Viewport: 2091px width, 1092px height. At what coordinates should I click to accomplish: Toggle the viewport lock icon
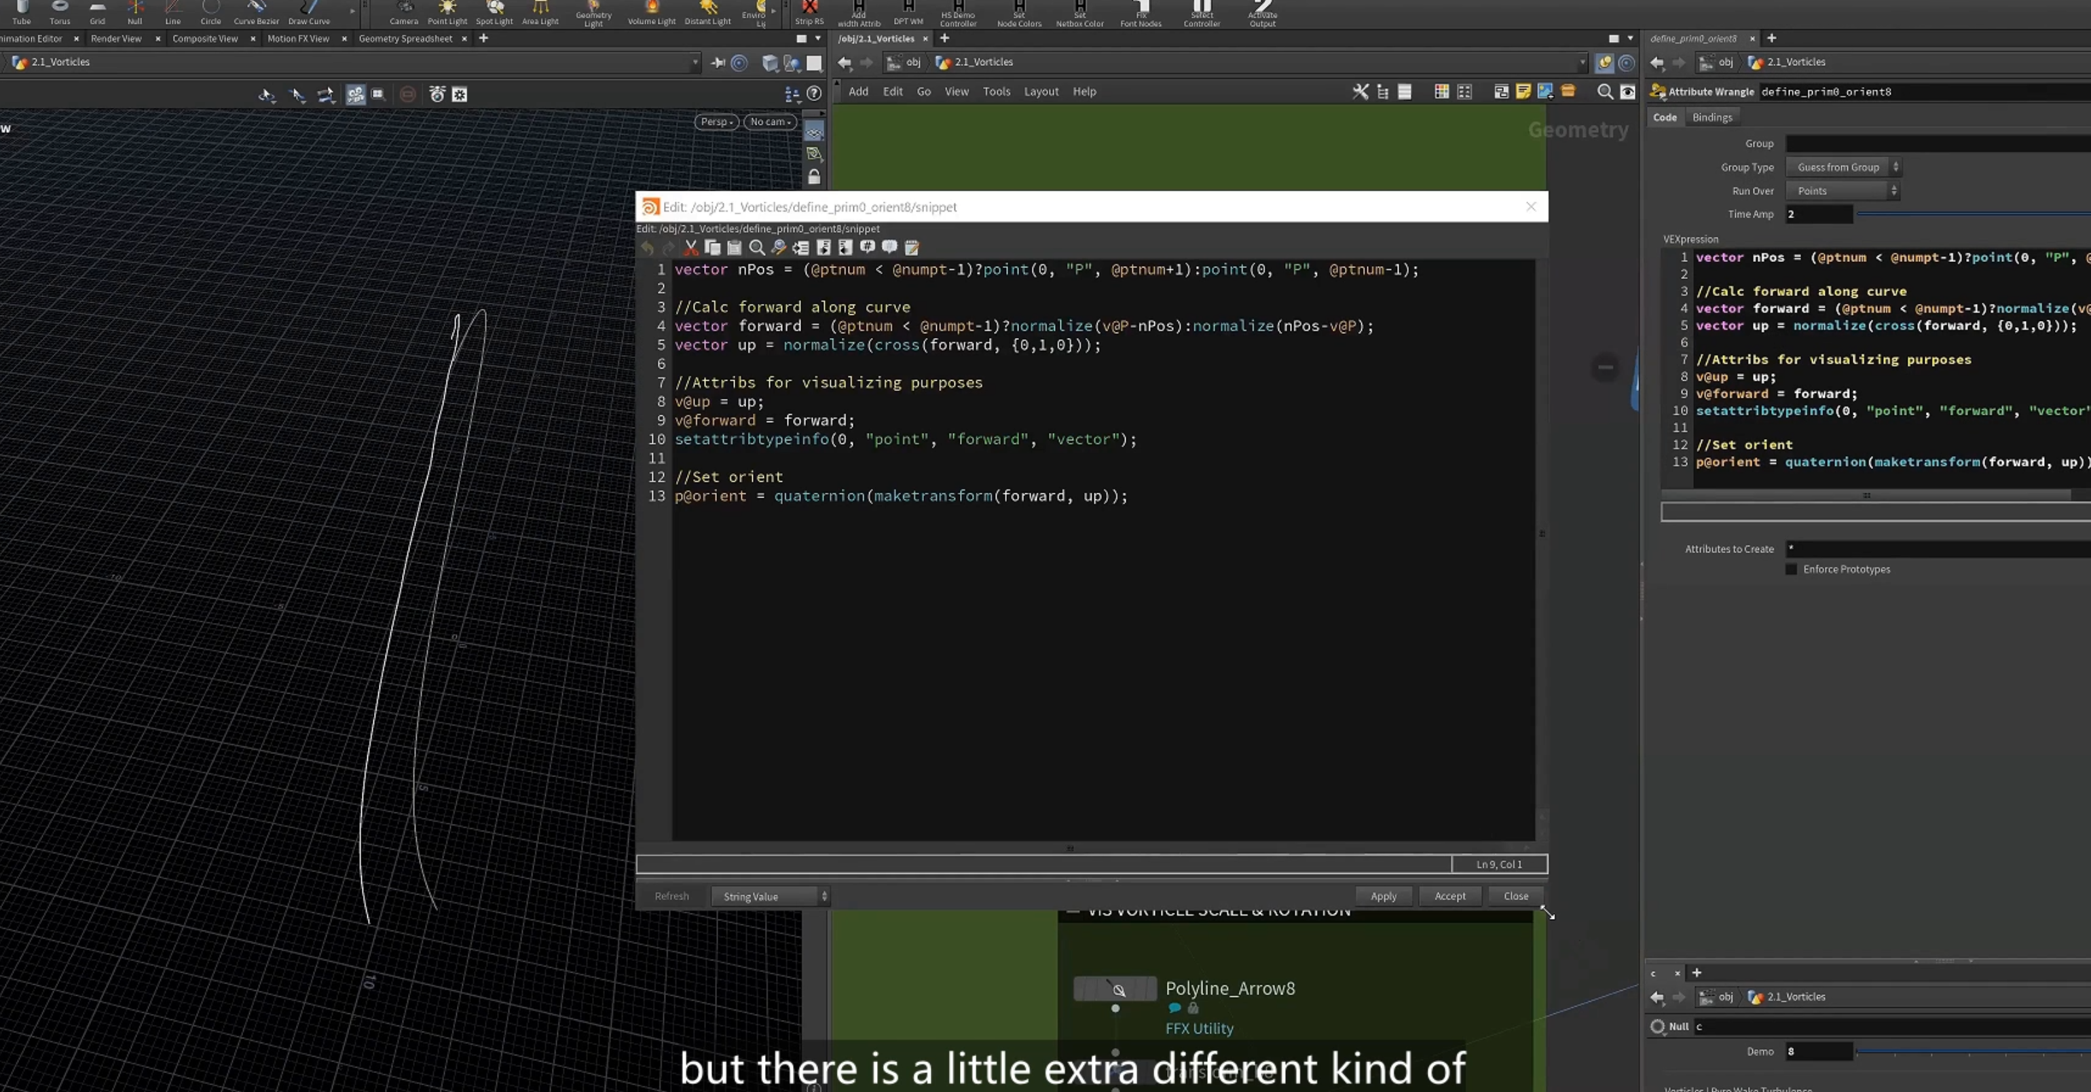point(814,177)
